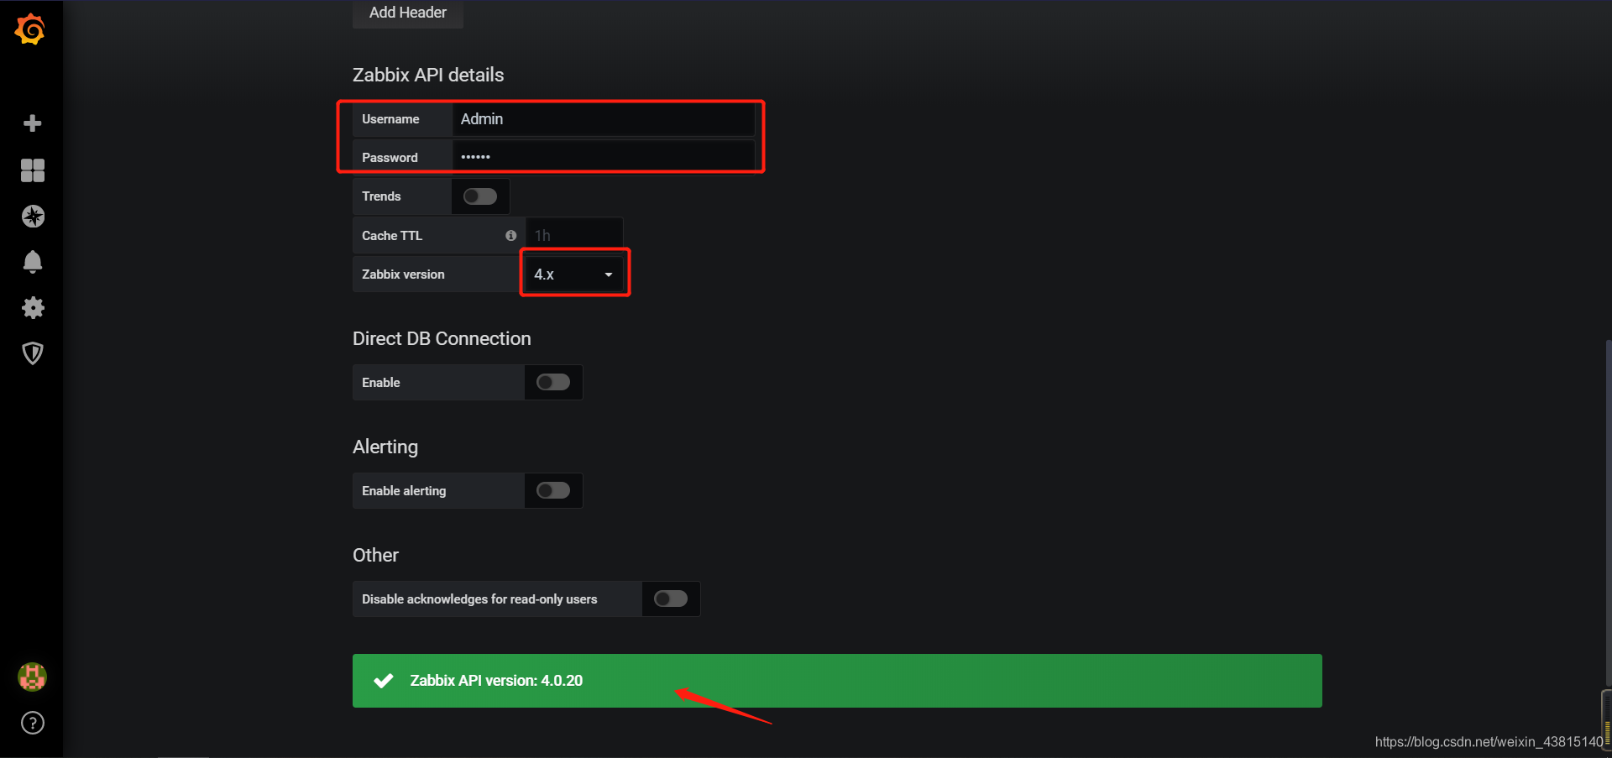Open the Create plus menu
Image resolution: width=1612 pixels, height=758 pixels.
(33, 123)
